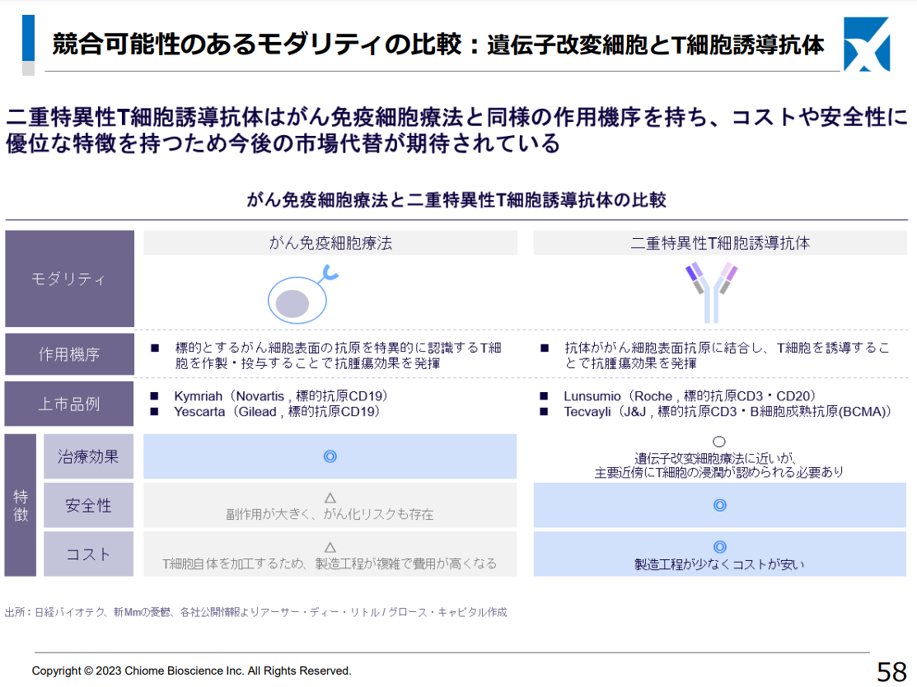The height and width of the screenshot is (687, 917).
Task: Click the bullet square before Kymriah
Action: 155,396
